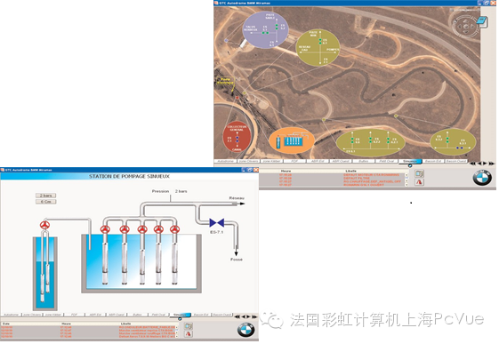
Task: Click the red valve above the small well
Action: 44,226
